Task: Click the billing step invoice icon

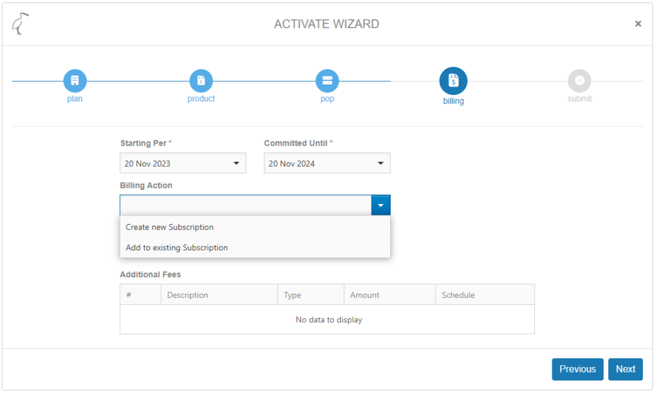Action: pyautogui.click(x=453, y=81)
